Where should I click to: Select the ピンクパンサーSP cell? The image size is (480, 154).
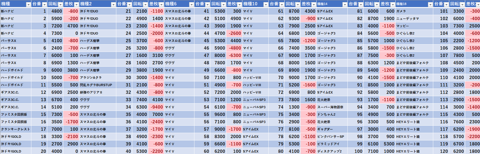tap(332, 137)
